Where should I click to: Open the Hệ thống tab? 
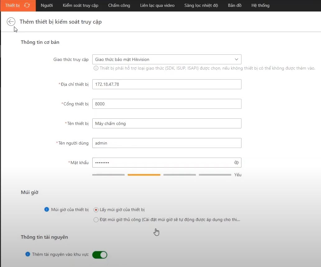(x=260, y=5)
